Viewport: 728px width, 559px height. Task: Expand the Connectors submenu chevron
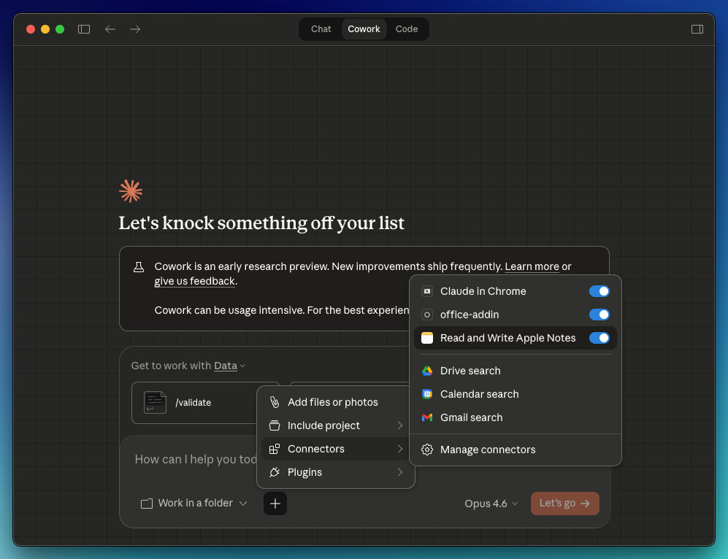point(399,449)
